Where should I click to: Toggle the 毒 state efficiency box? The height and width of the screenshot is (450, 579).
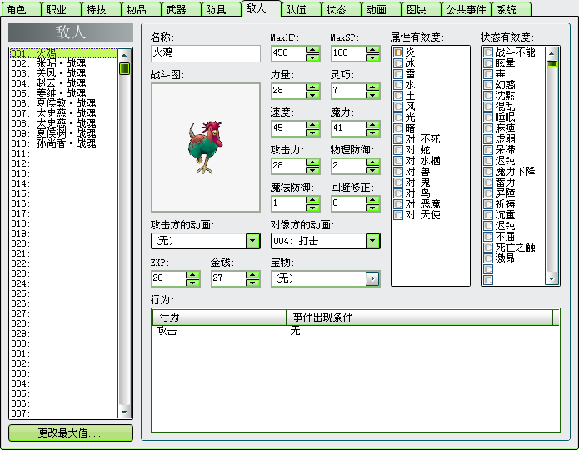(488, 74)
